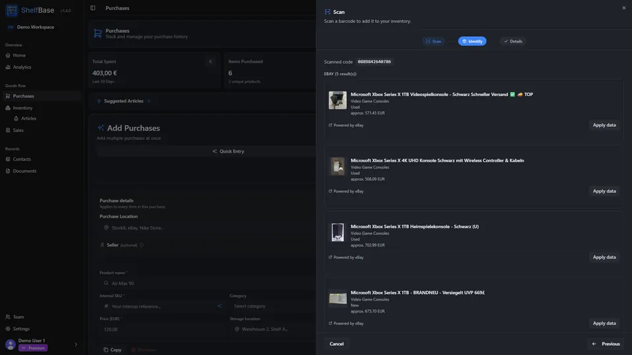This screenshot has width=632, height=355.
Task: Apply data for Xbox Heimspielekonsole listing
Action: tap(604, 257)
